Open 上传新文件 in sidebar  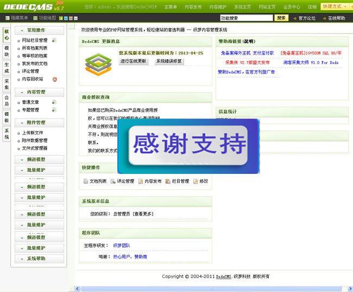[33, 133]
